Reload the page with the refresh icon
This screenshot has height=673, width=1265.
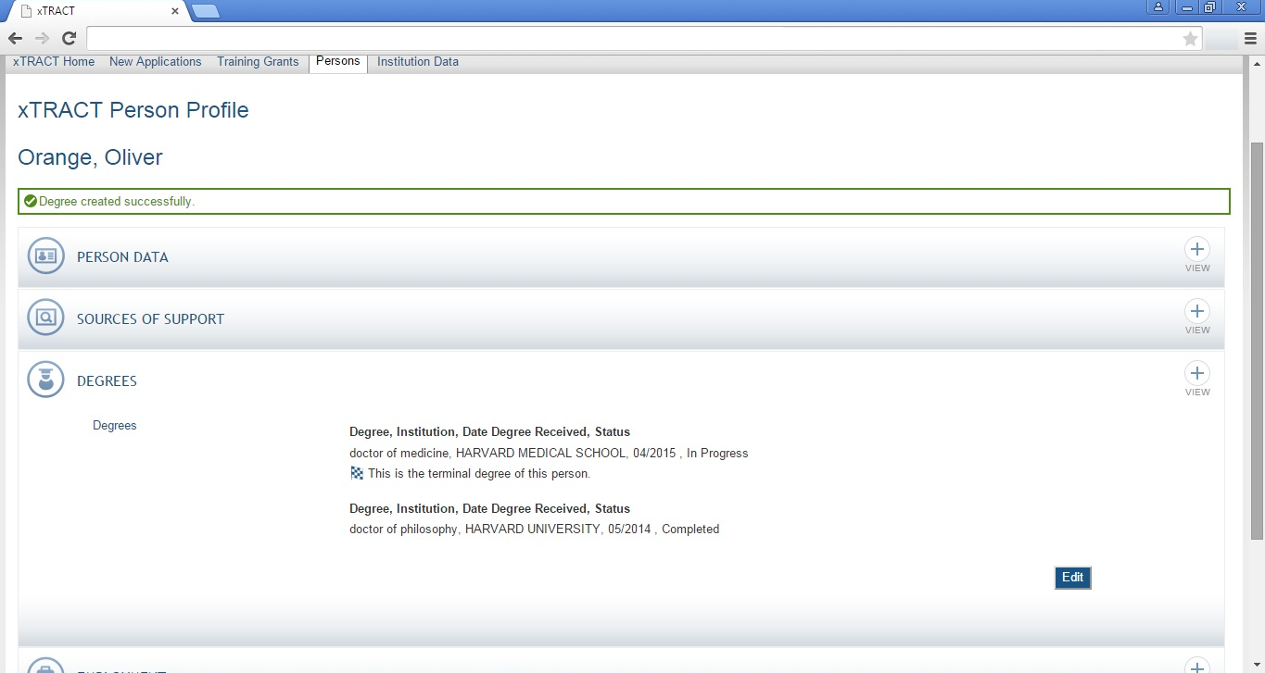[x=69, y=38]
